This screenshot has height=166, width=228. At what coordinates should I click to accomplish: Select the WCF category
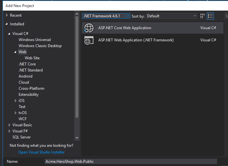point(23,119)
